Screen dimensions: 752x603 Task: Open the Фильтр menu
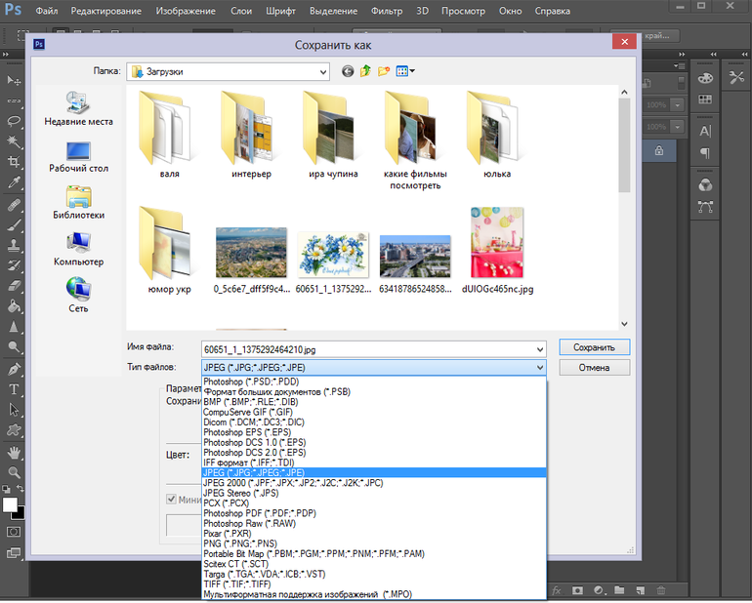pos(385,11)
